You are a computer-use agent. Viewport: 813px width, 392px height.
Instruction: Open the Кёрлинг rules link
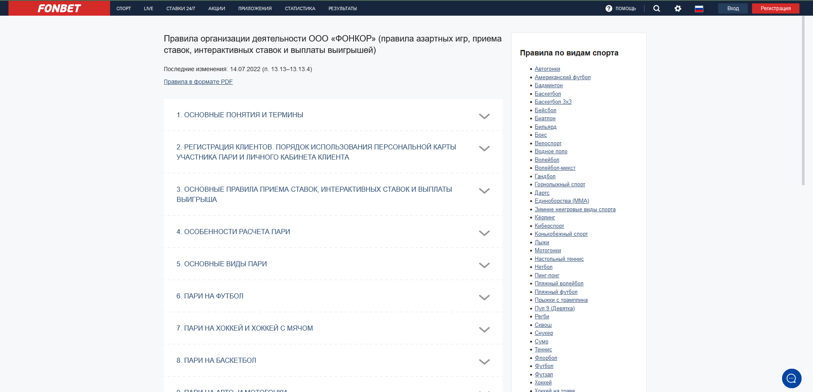(545, 218)
